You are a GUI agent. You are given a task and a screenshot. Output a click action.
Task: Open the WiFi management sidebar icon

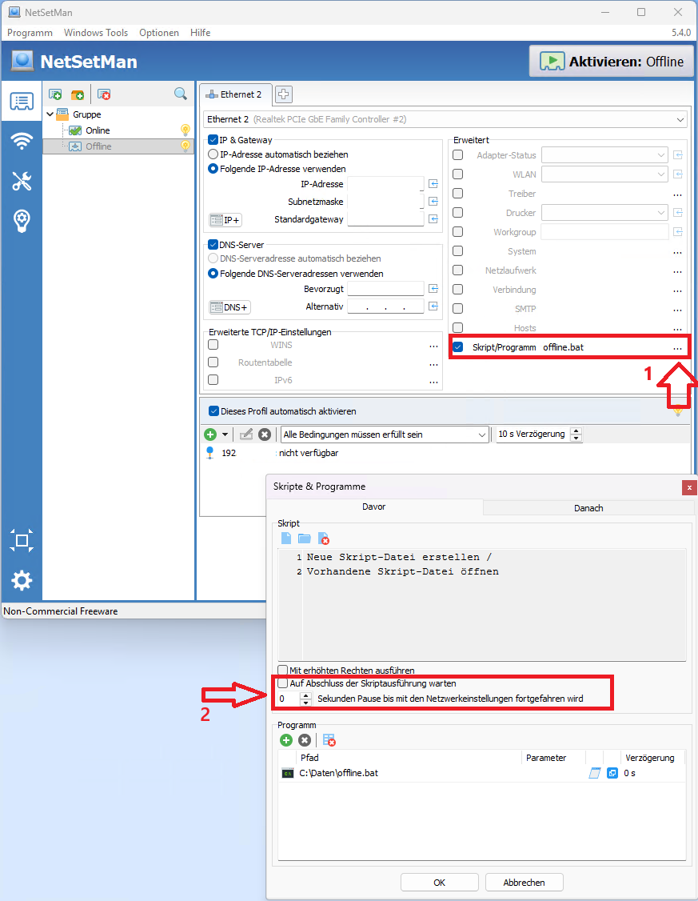pos(22,142)
